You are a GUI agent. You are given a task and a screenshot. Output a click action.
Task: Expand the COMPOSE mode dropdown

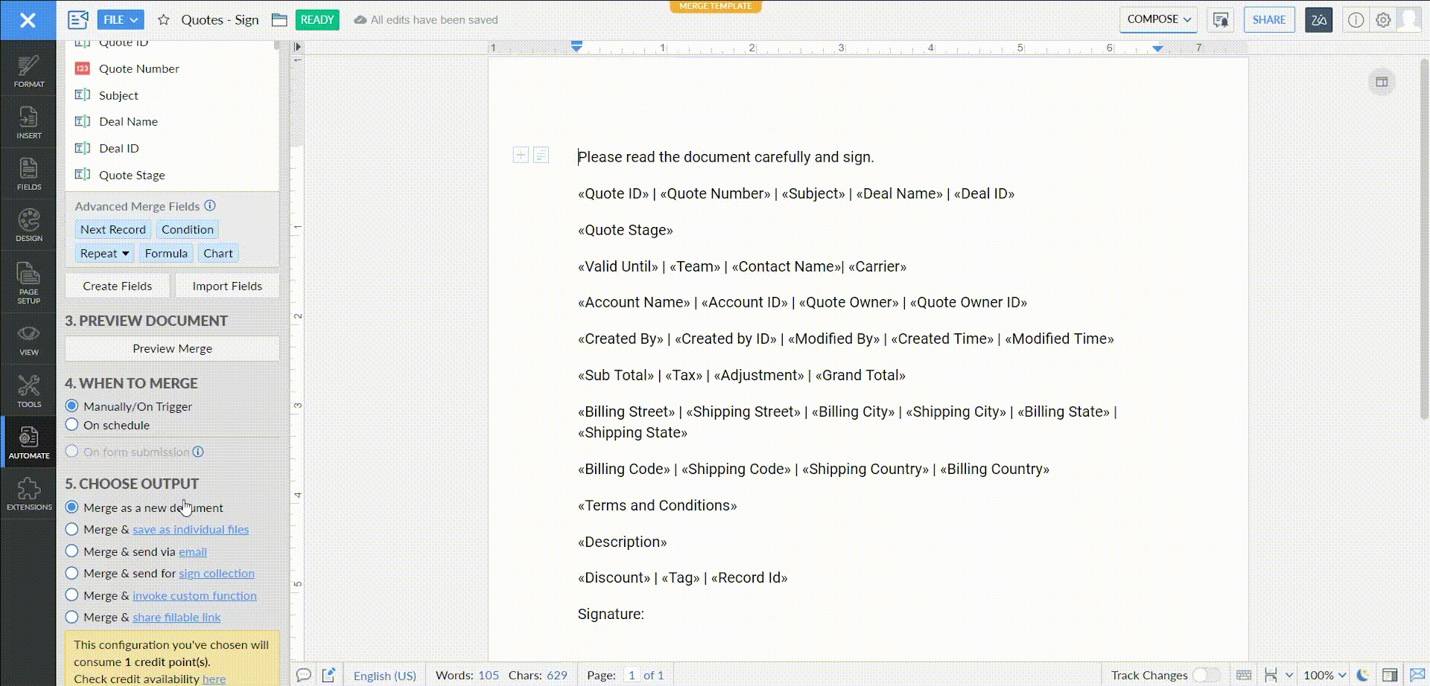pos(1158,19)
